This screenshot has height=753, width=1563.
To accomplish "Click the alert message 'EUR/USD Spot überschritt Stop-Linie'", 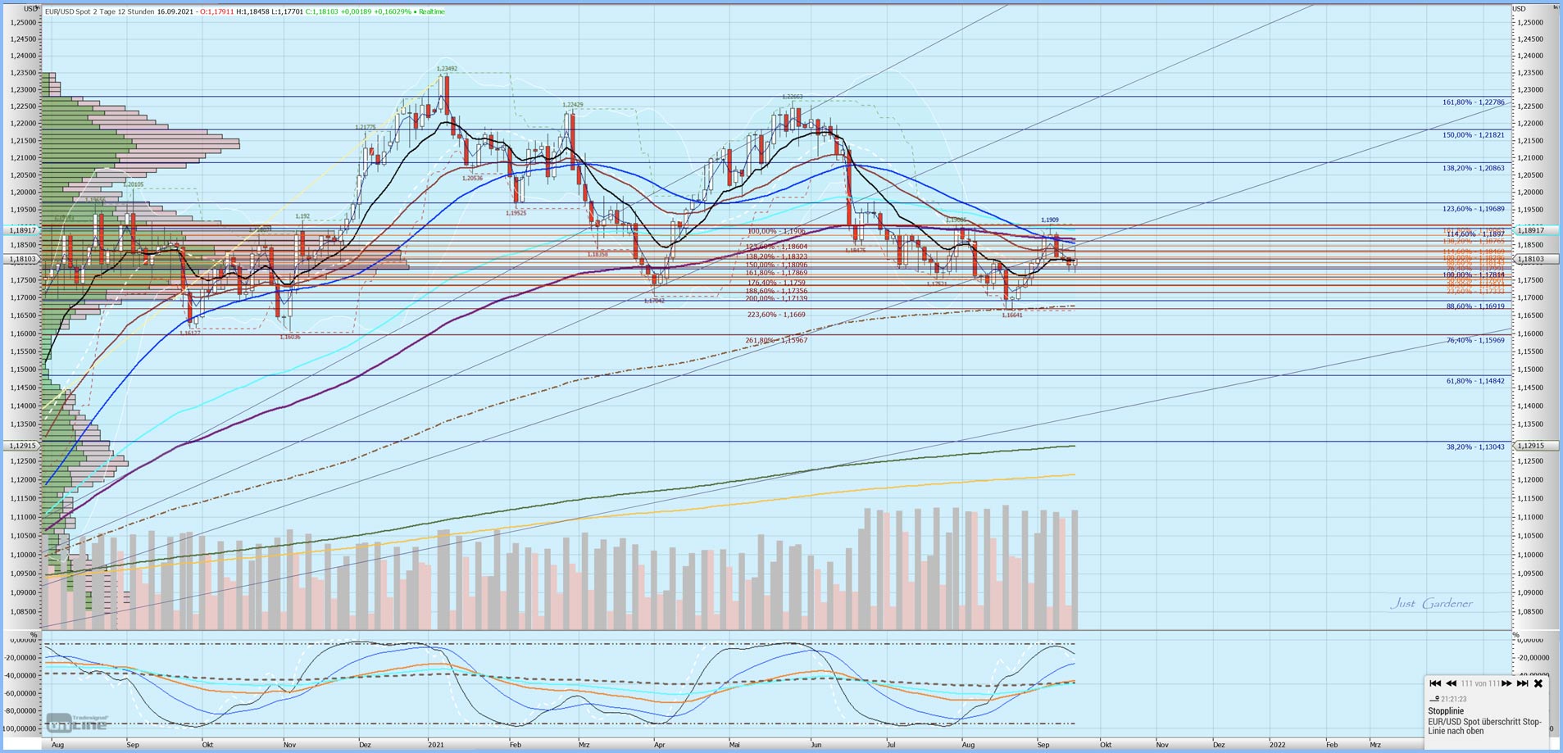I will coord(1484,726).
